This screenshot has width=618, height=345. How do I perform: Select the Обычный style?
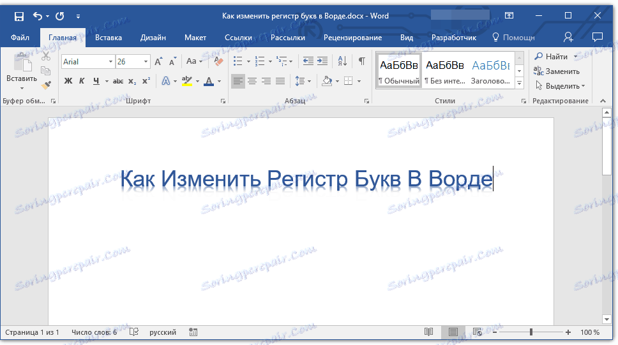click(399, 71)
